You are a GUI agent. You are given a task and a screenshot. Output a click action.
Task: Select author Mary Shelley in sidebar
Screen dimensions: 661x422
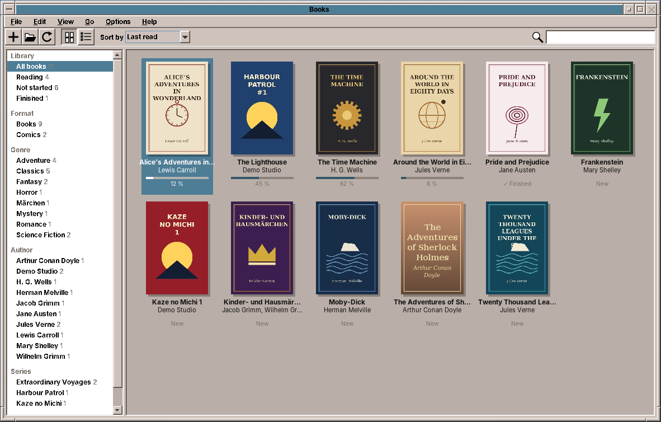pos(60,346)
